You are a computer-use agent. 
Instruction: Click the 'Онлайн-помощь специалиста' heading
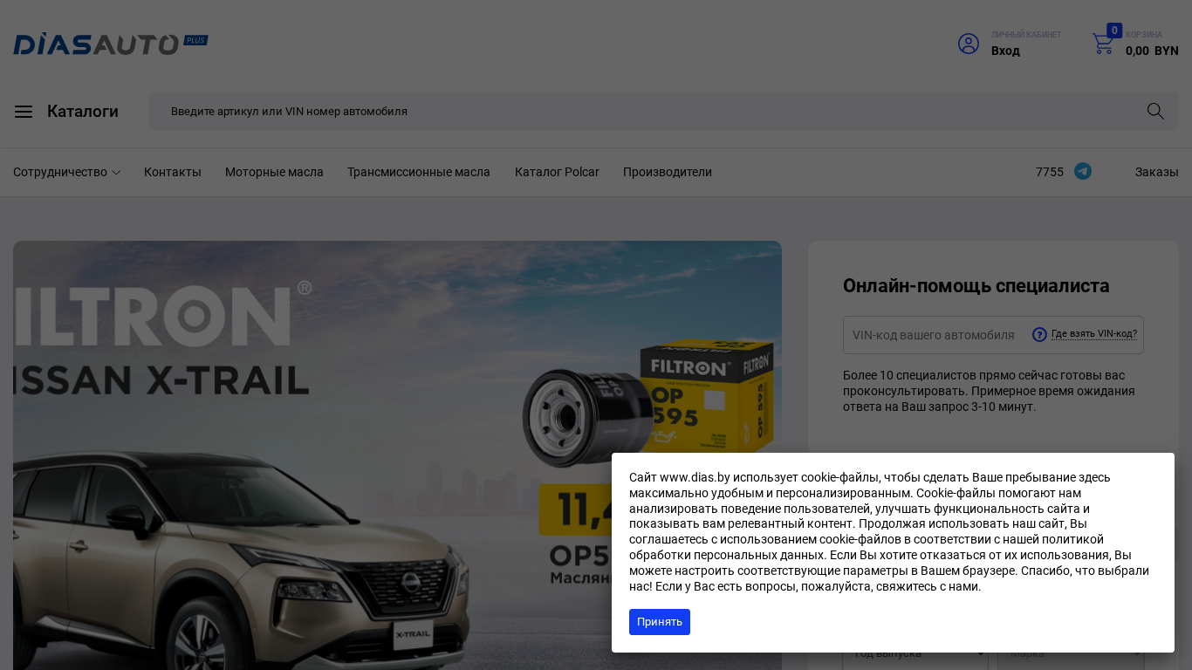click(976, 285)
